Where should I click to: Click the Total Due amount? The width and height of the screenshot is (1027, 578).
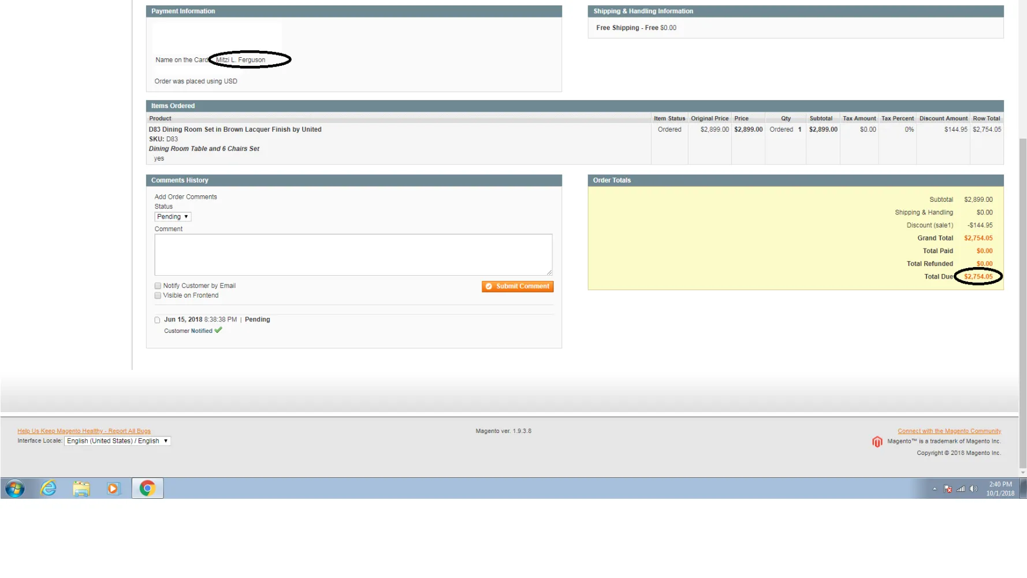point(978,277)
